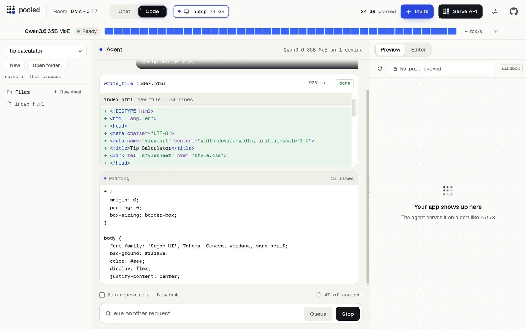The width and height of the screenshot is (526, 329).
Task: Click the Files folder icon
Action: pyautogui.click(x=9, y=92)
